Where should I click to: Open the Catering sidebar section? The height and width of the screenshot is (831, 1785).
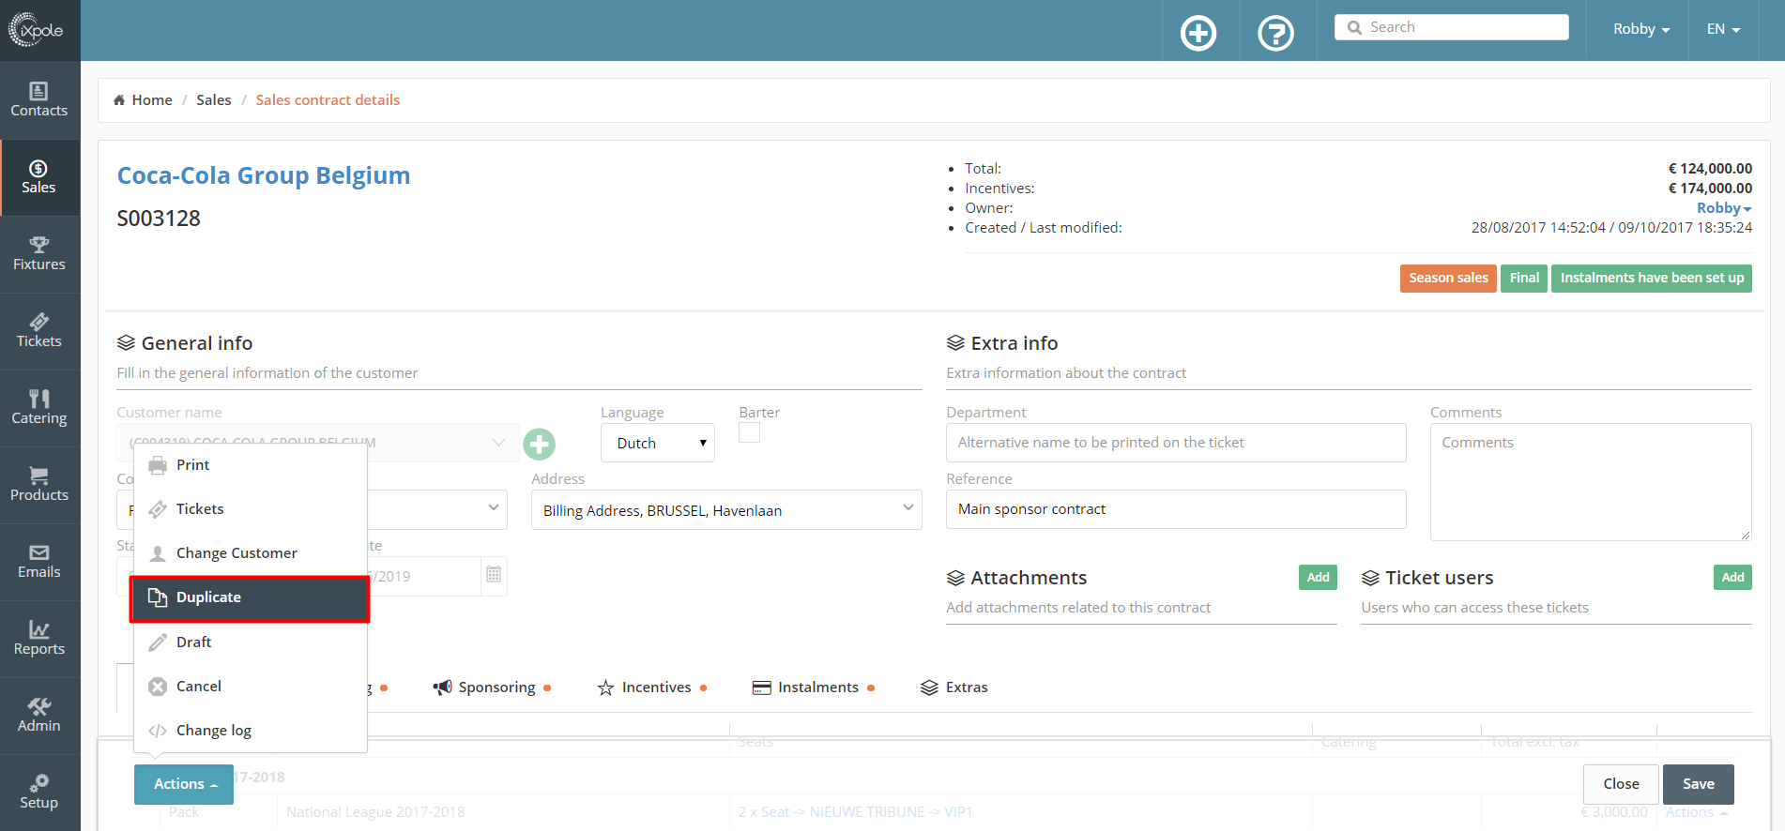pos(39,408)
